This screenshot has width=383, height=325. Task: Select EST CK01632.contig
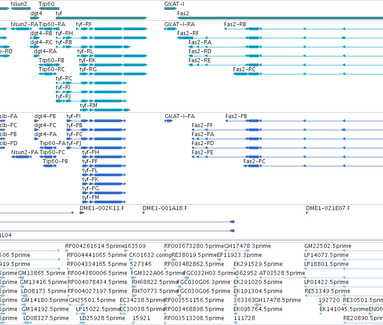(x=150, y=255)
